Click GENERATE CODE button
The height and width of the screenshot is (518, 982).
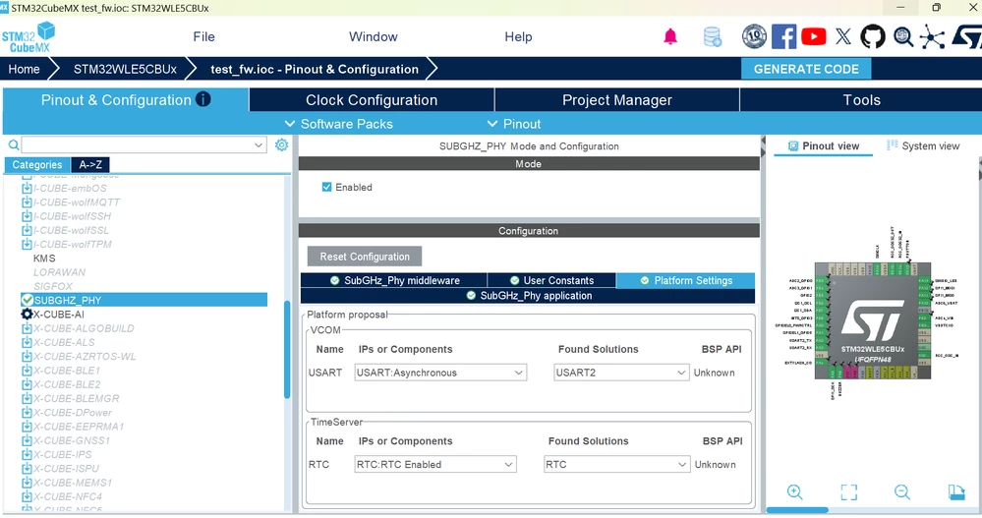pyautogui.click(x=806, y=69)
